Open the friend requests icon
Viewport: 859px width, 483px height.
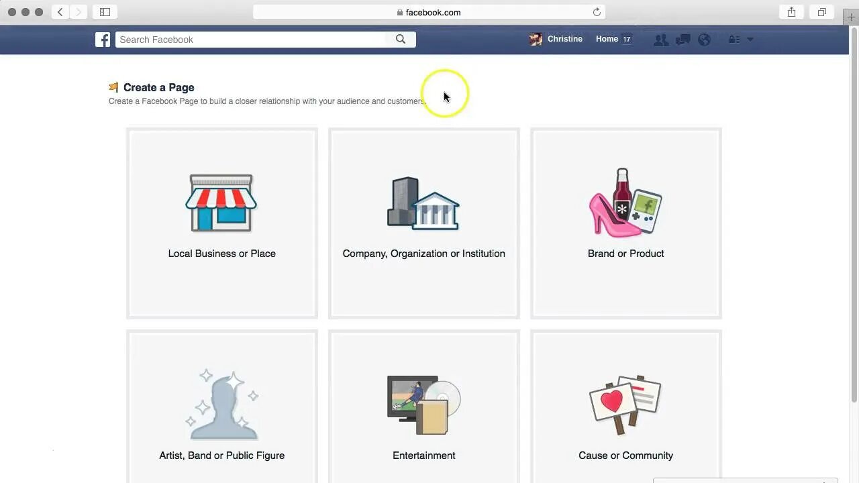point(661,40)
